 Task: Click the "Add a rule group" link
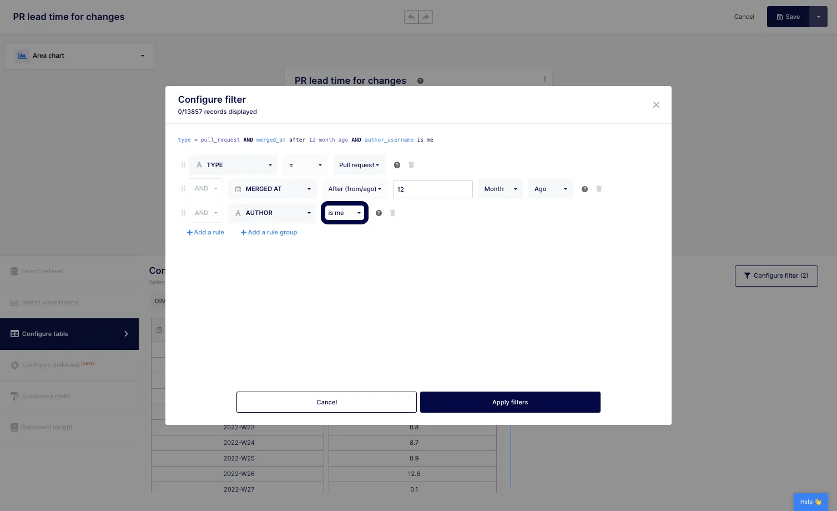(x=269, y=232)
